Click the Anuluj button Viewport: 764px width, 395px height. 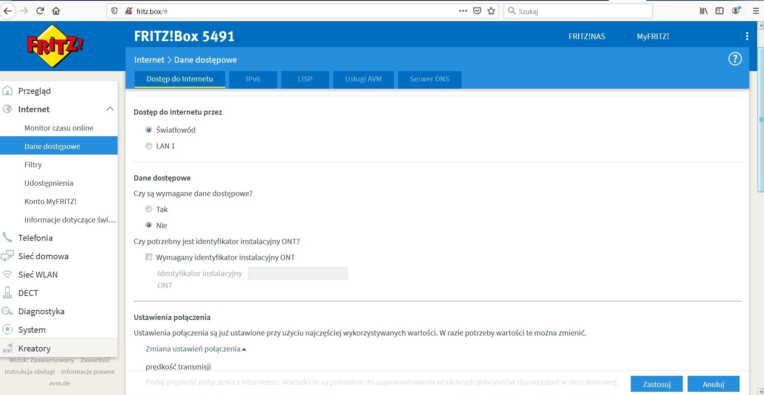(x=713, y=384)
